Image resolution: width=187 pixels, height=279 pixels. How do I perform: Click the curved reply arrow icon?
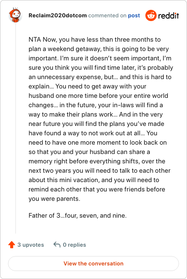click(57, 244)
